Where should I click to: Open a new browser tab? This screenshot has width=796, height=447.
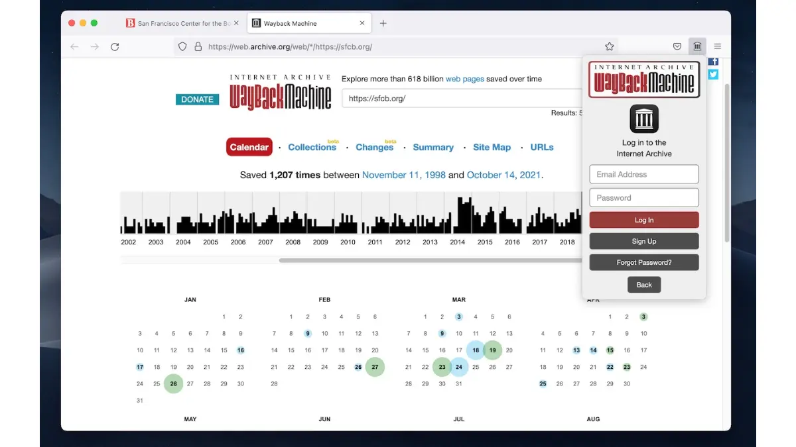[383, 23]
